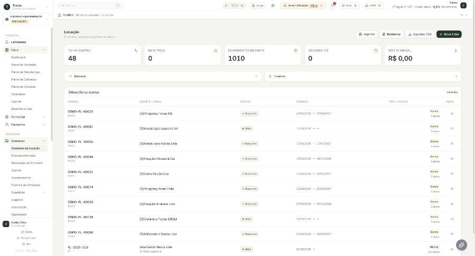Click the Sobre link in sidebar footer
Viewport: 475px width, 256px height.
(x=26, y=232)
